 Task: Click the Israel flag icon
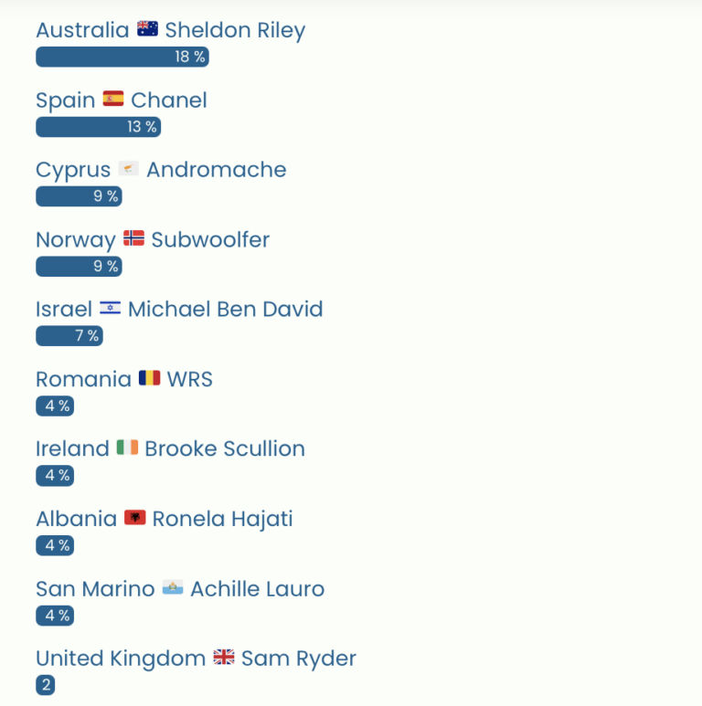[110, 309]
